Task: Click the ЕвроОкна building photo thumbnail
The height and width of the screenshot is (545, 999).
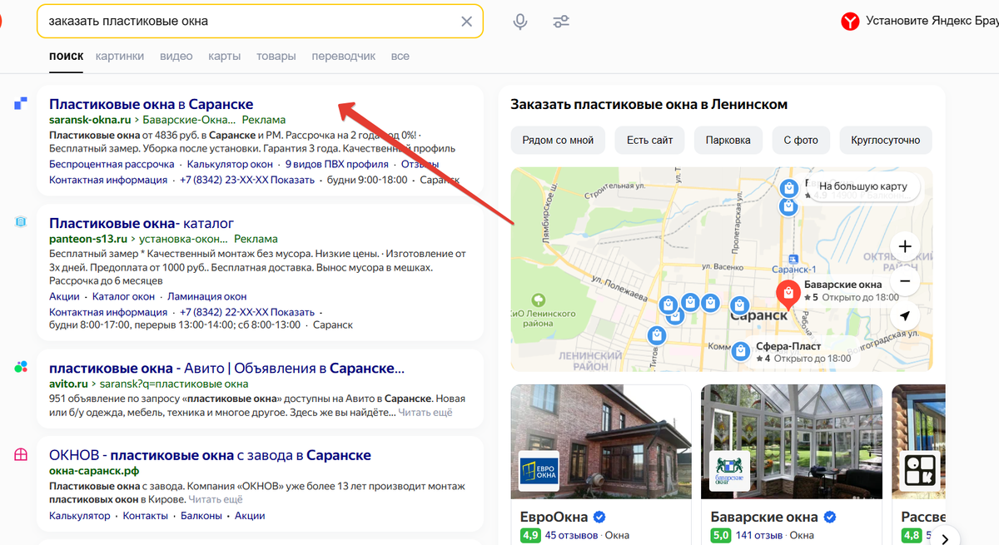Action: click(601, 441)
